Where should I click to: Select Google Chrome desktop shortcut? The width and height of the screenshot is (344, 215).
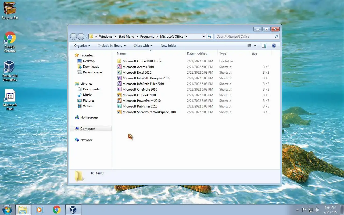click(10, 42)
